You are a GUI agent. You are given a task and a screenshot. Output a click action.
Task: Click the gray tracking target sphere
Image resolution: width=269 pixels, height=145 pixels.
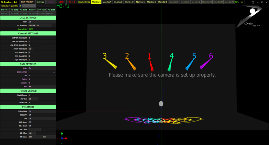click(x=161, y=104)
